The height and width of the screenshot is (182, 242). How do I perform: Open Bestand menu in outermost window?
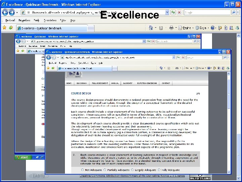(x=10, y=20)
